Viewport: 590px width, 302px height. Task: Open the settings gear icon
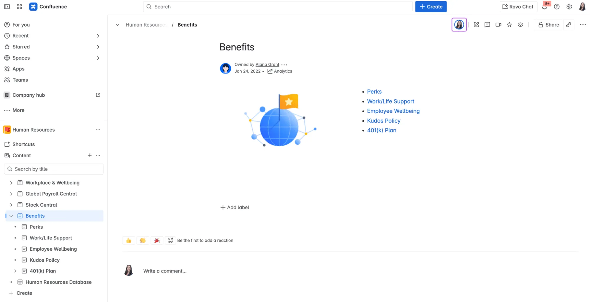(x=569, y=7)
